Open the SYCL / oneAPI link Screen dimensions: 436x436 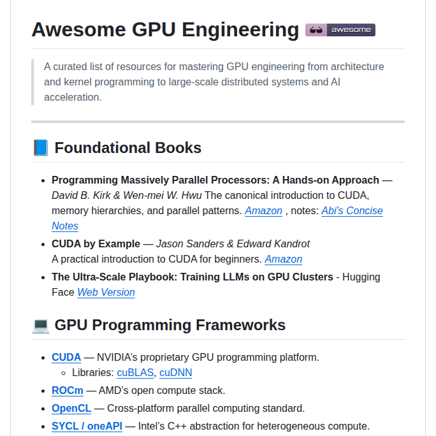point(87,426)
